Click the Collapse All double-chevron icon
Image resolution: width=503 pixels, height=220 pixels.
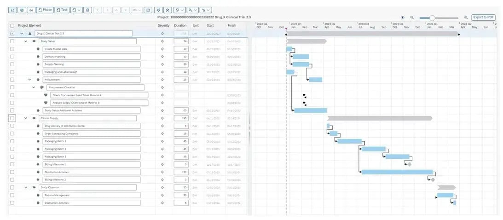point(168,10)
